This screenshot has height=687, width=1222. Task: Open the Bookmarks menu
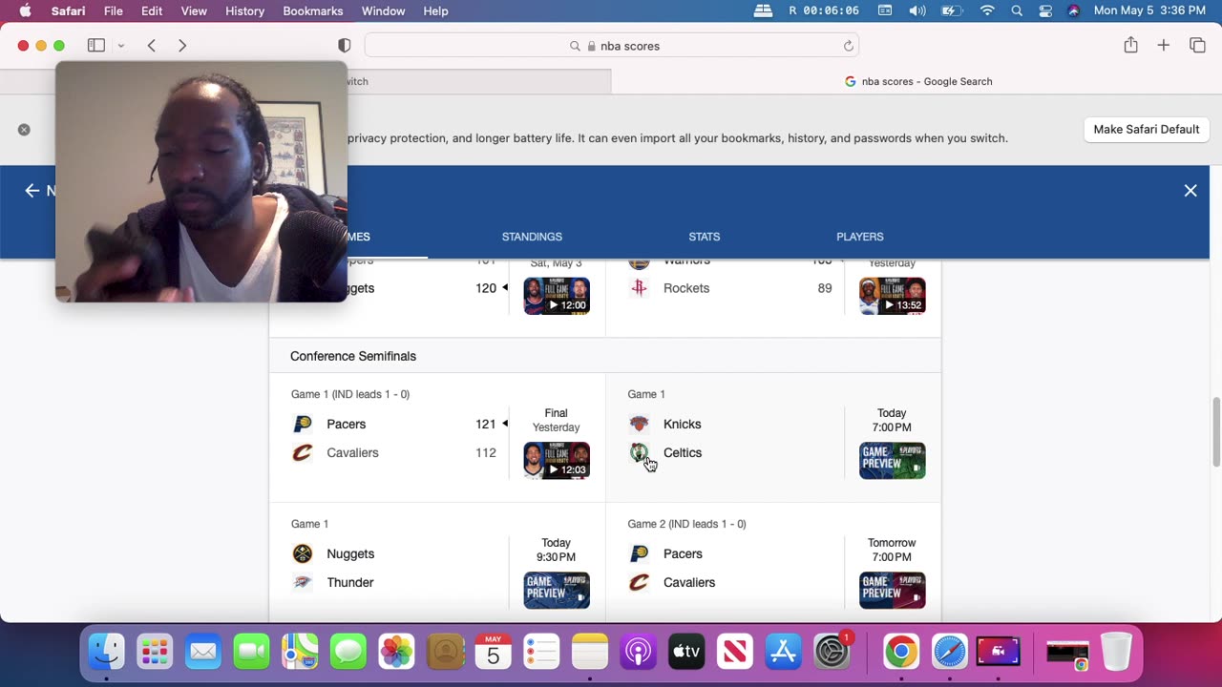click(x=313, y=10)
